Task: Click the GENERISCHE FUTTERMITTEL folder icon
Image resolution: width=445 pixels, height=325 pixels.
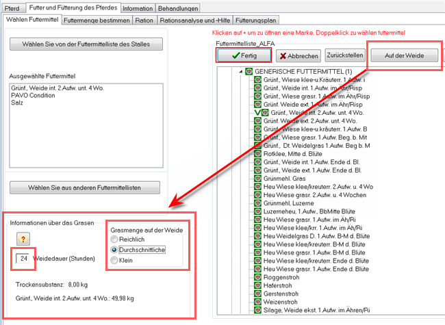Action: point(249,71)
